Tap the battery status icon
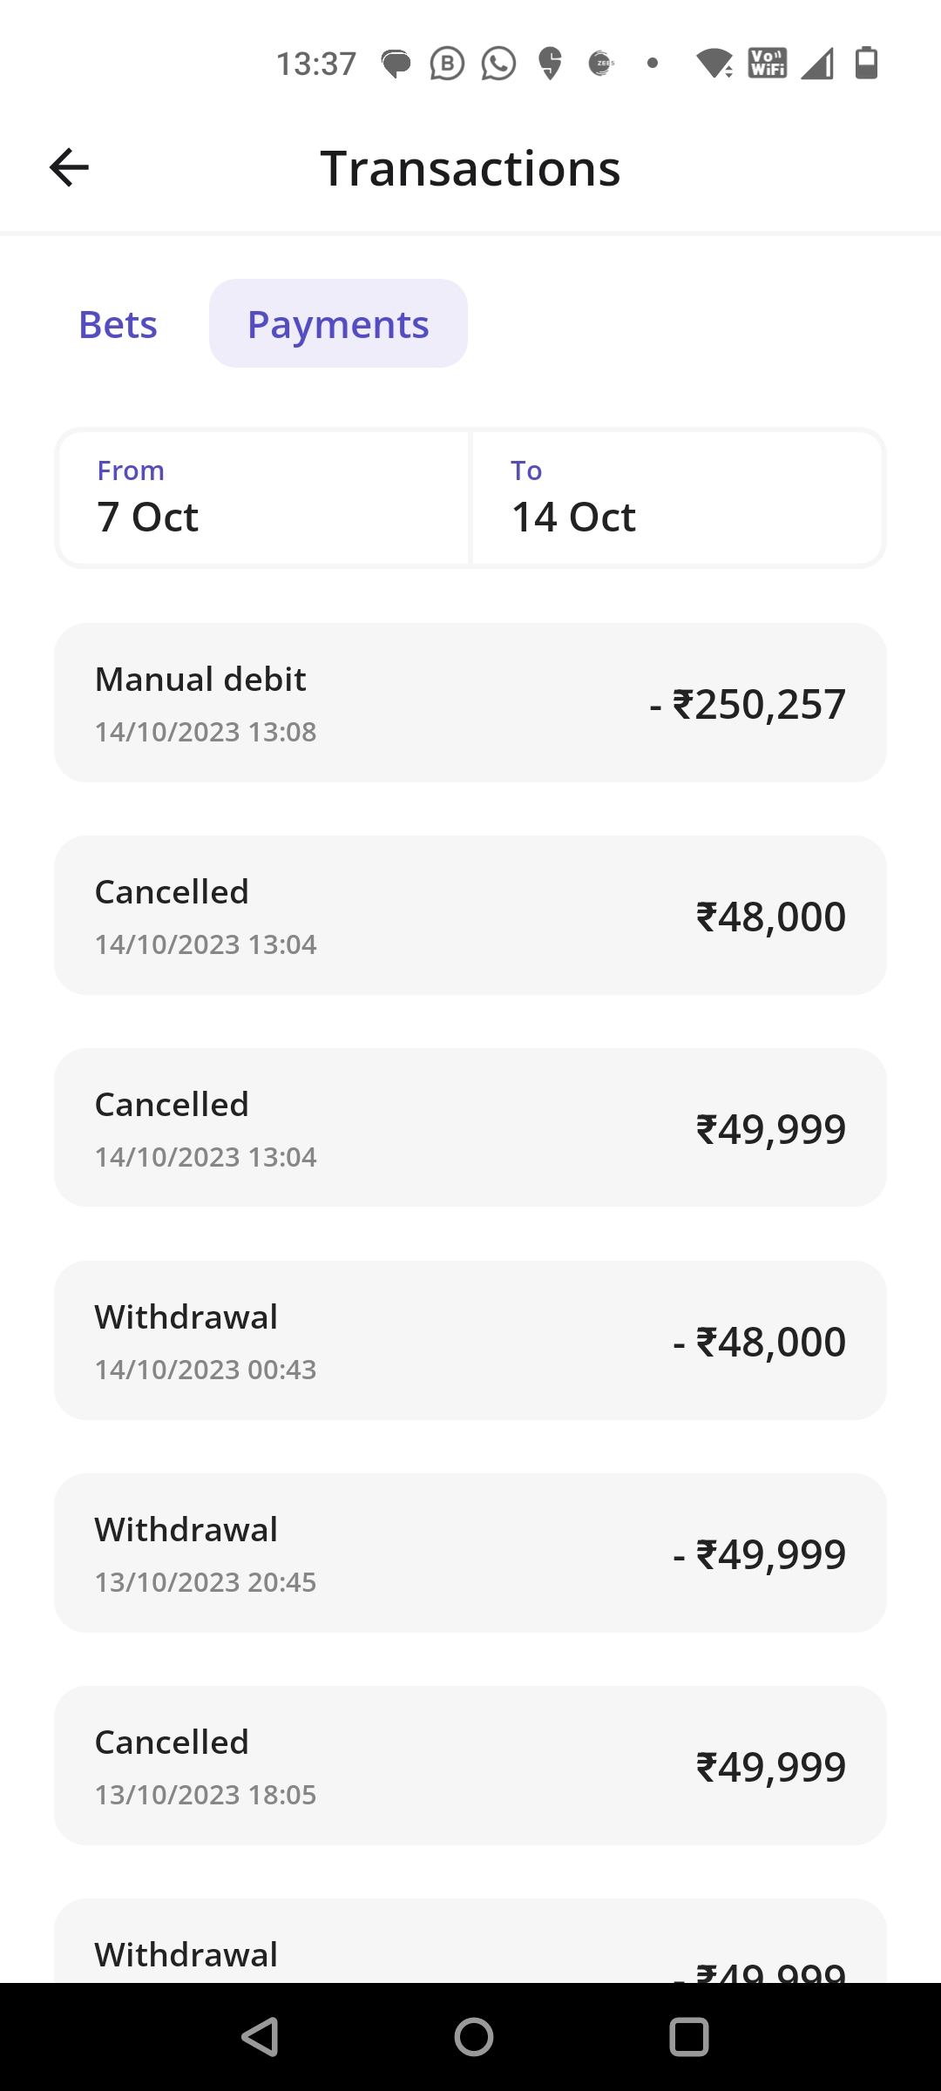This screenshot has height=2091, width=941. pyautogui.click(x=866, y=64)
